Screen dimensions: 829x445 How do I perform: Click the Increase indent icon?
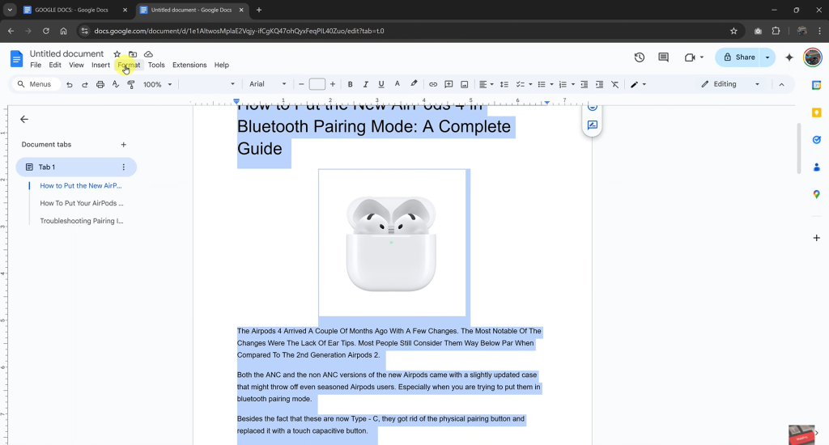600,85
